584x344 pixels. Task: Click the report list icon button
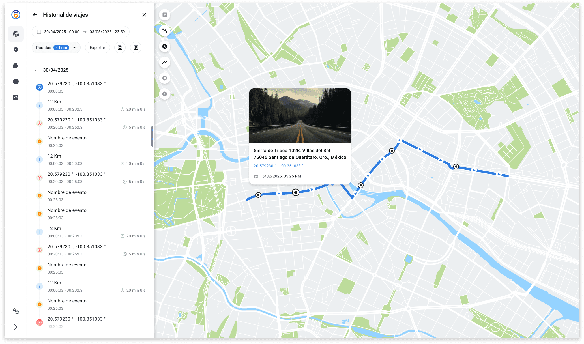tap(136, 48)
